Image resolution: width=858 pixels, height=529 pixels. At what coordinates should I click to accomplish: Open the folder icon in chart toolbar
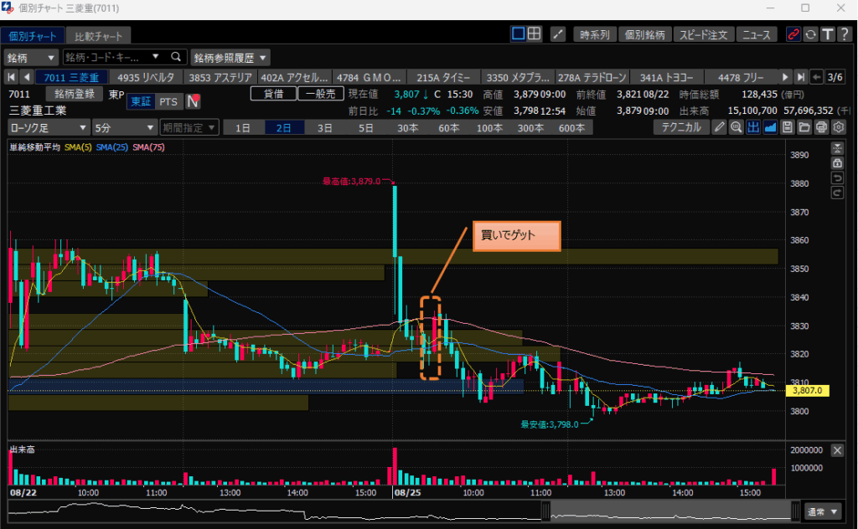coord(804,127)
